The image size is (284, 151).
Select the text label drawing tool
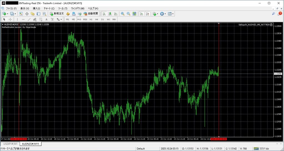pos(46,19)
